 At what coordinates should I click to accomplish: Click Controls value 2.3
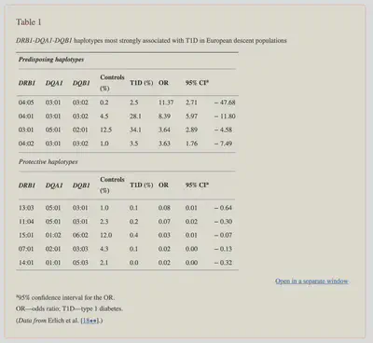[104, 222]
